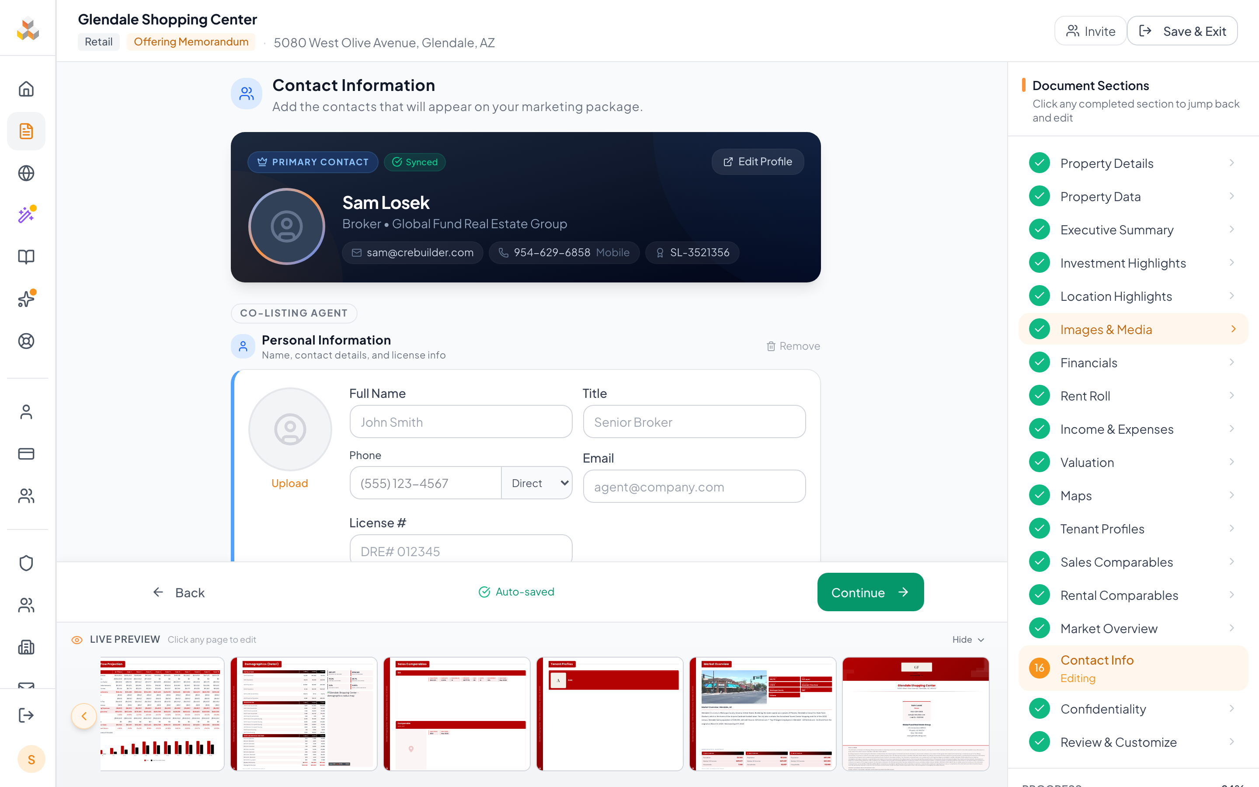Image resolution: width=1259 pixels, height=787 pixels.
Task: Click the Personal Information person icon
Action: tap(243, 347)
